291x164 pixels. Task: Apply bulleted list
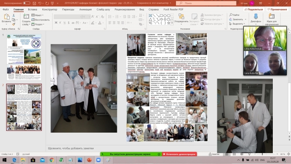coord(110,17)
